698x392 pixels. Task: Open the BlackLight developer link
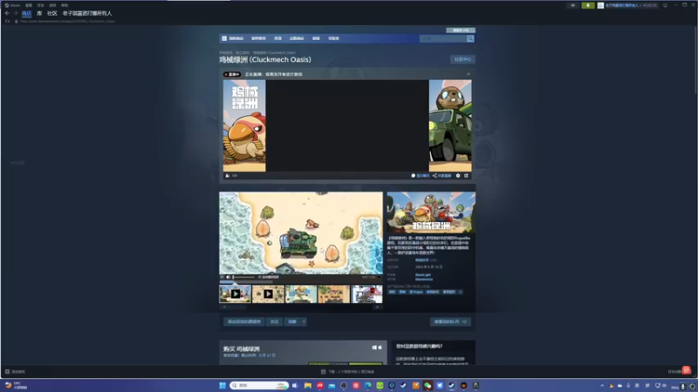(423, 275)
